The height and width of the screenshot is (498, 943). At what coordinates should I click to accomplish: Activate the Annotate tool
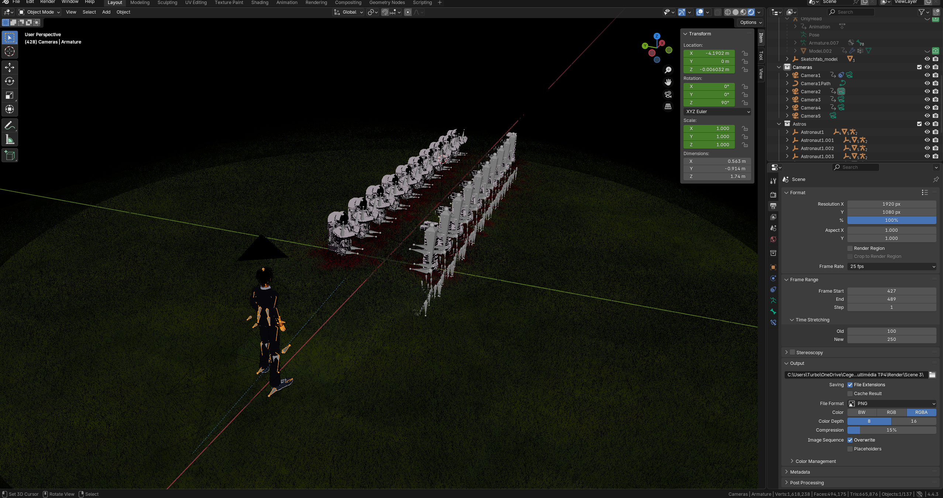click(x=10, y=126)
